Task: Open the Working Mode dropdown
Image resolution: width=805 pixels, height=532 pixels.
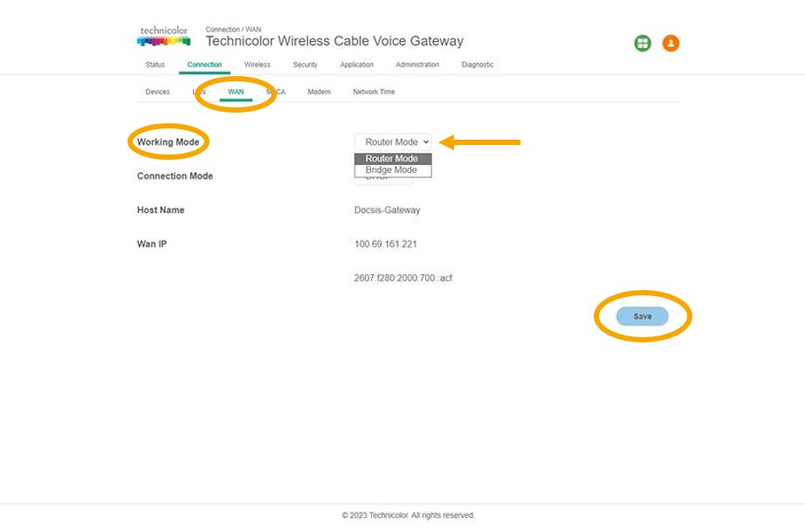Action: coord(394,142)
